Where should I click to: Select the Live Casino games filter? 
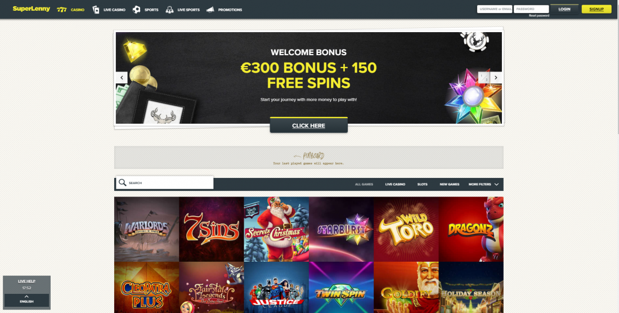tap(395, 184)
